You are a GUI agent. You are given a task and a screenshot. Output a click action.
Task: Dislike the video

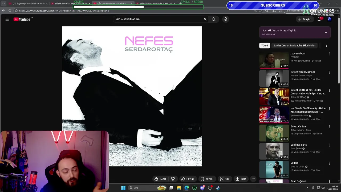click(173, 179)
